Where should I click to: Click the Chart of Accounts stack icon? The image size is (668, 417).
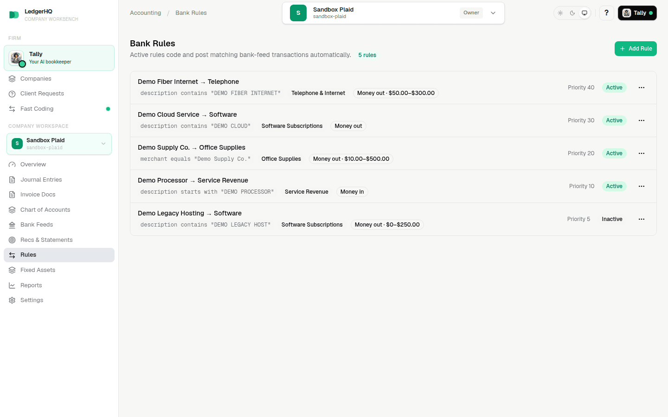click(x=12, y=210)
